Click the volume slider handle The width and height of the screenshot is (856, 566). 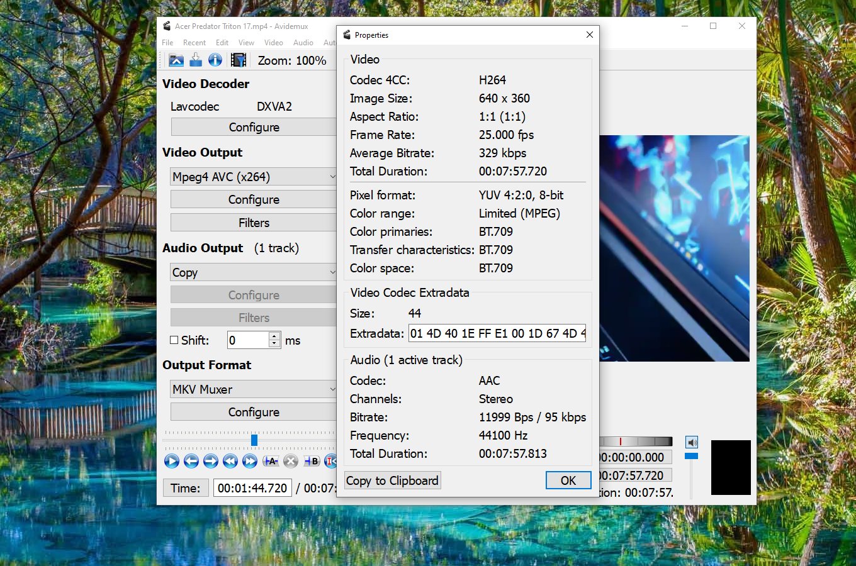click(x=692, y=456)
